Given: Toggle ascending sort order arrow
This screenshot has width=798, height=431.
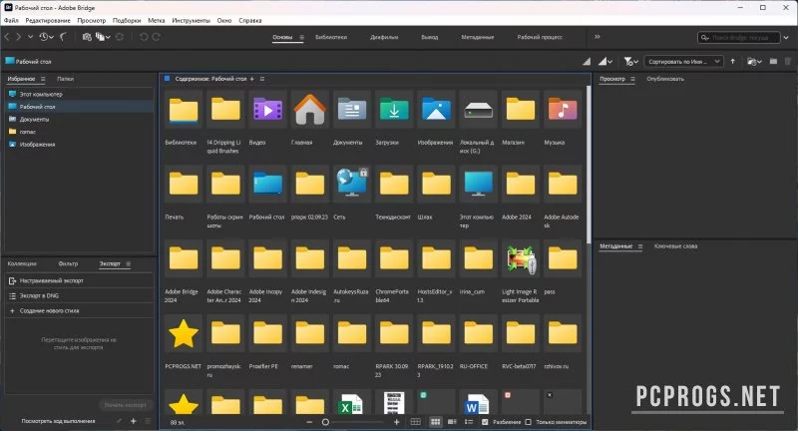Looking at the screenshot, I should [x=733, y=62].
